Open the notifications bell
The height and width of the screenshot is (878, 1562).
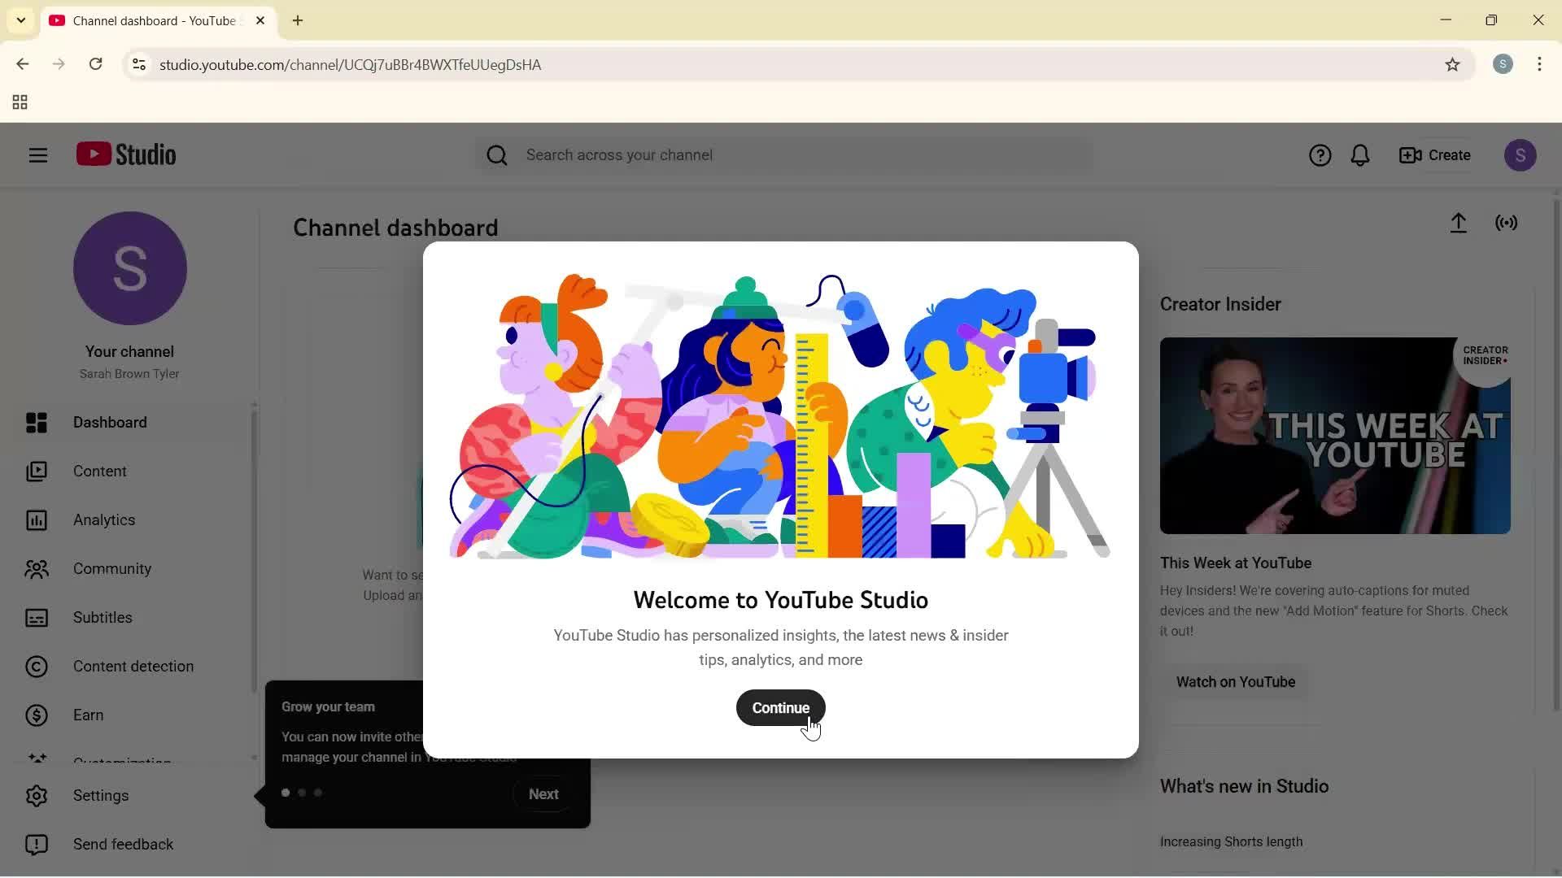(1360, 155)
